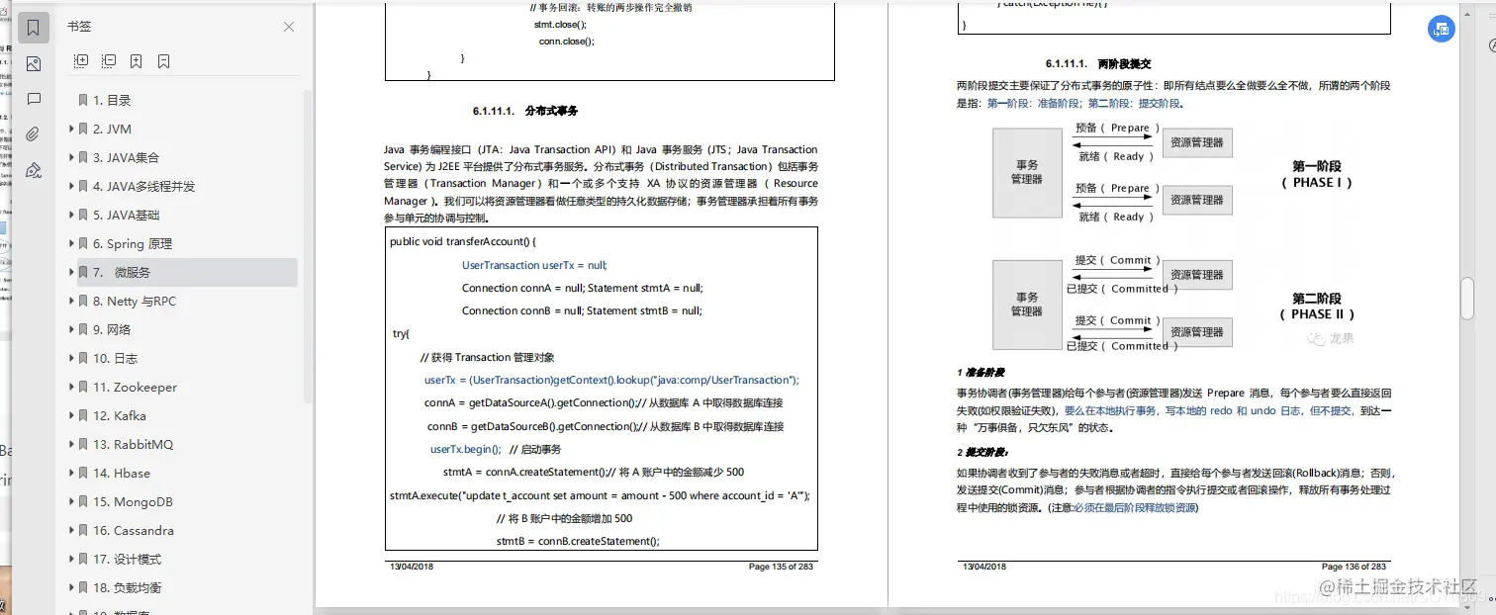Select bookmark 18. 负载均衡
Viewport: 1496px width, 615px height.
tap(126, 588)
